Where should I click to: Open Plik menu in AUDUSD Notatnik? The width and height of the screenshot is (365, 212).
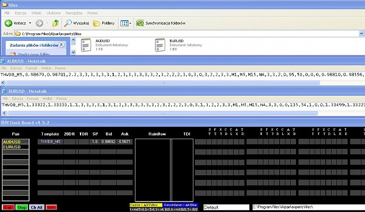(4, 68)
